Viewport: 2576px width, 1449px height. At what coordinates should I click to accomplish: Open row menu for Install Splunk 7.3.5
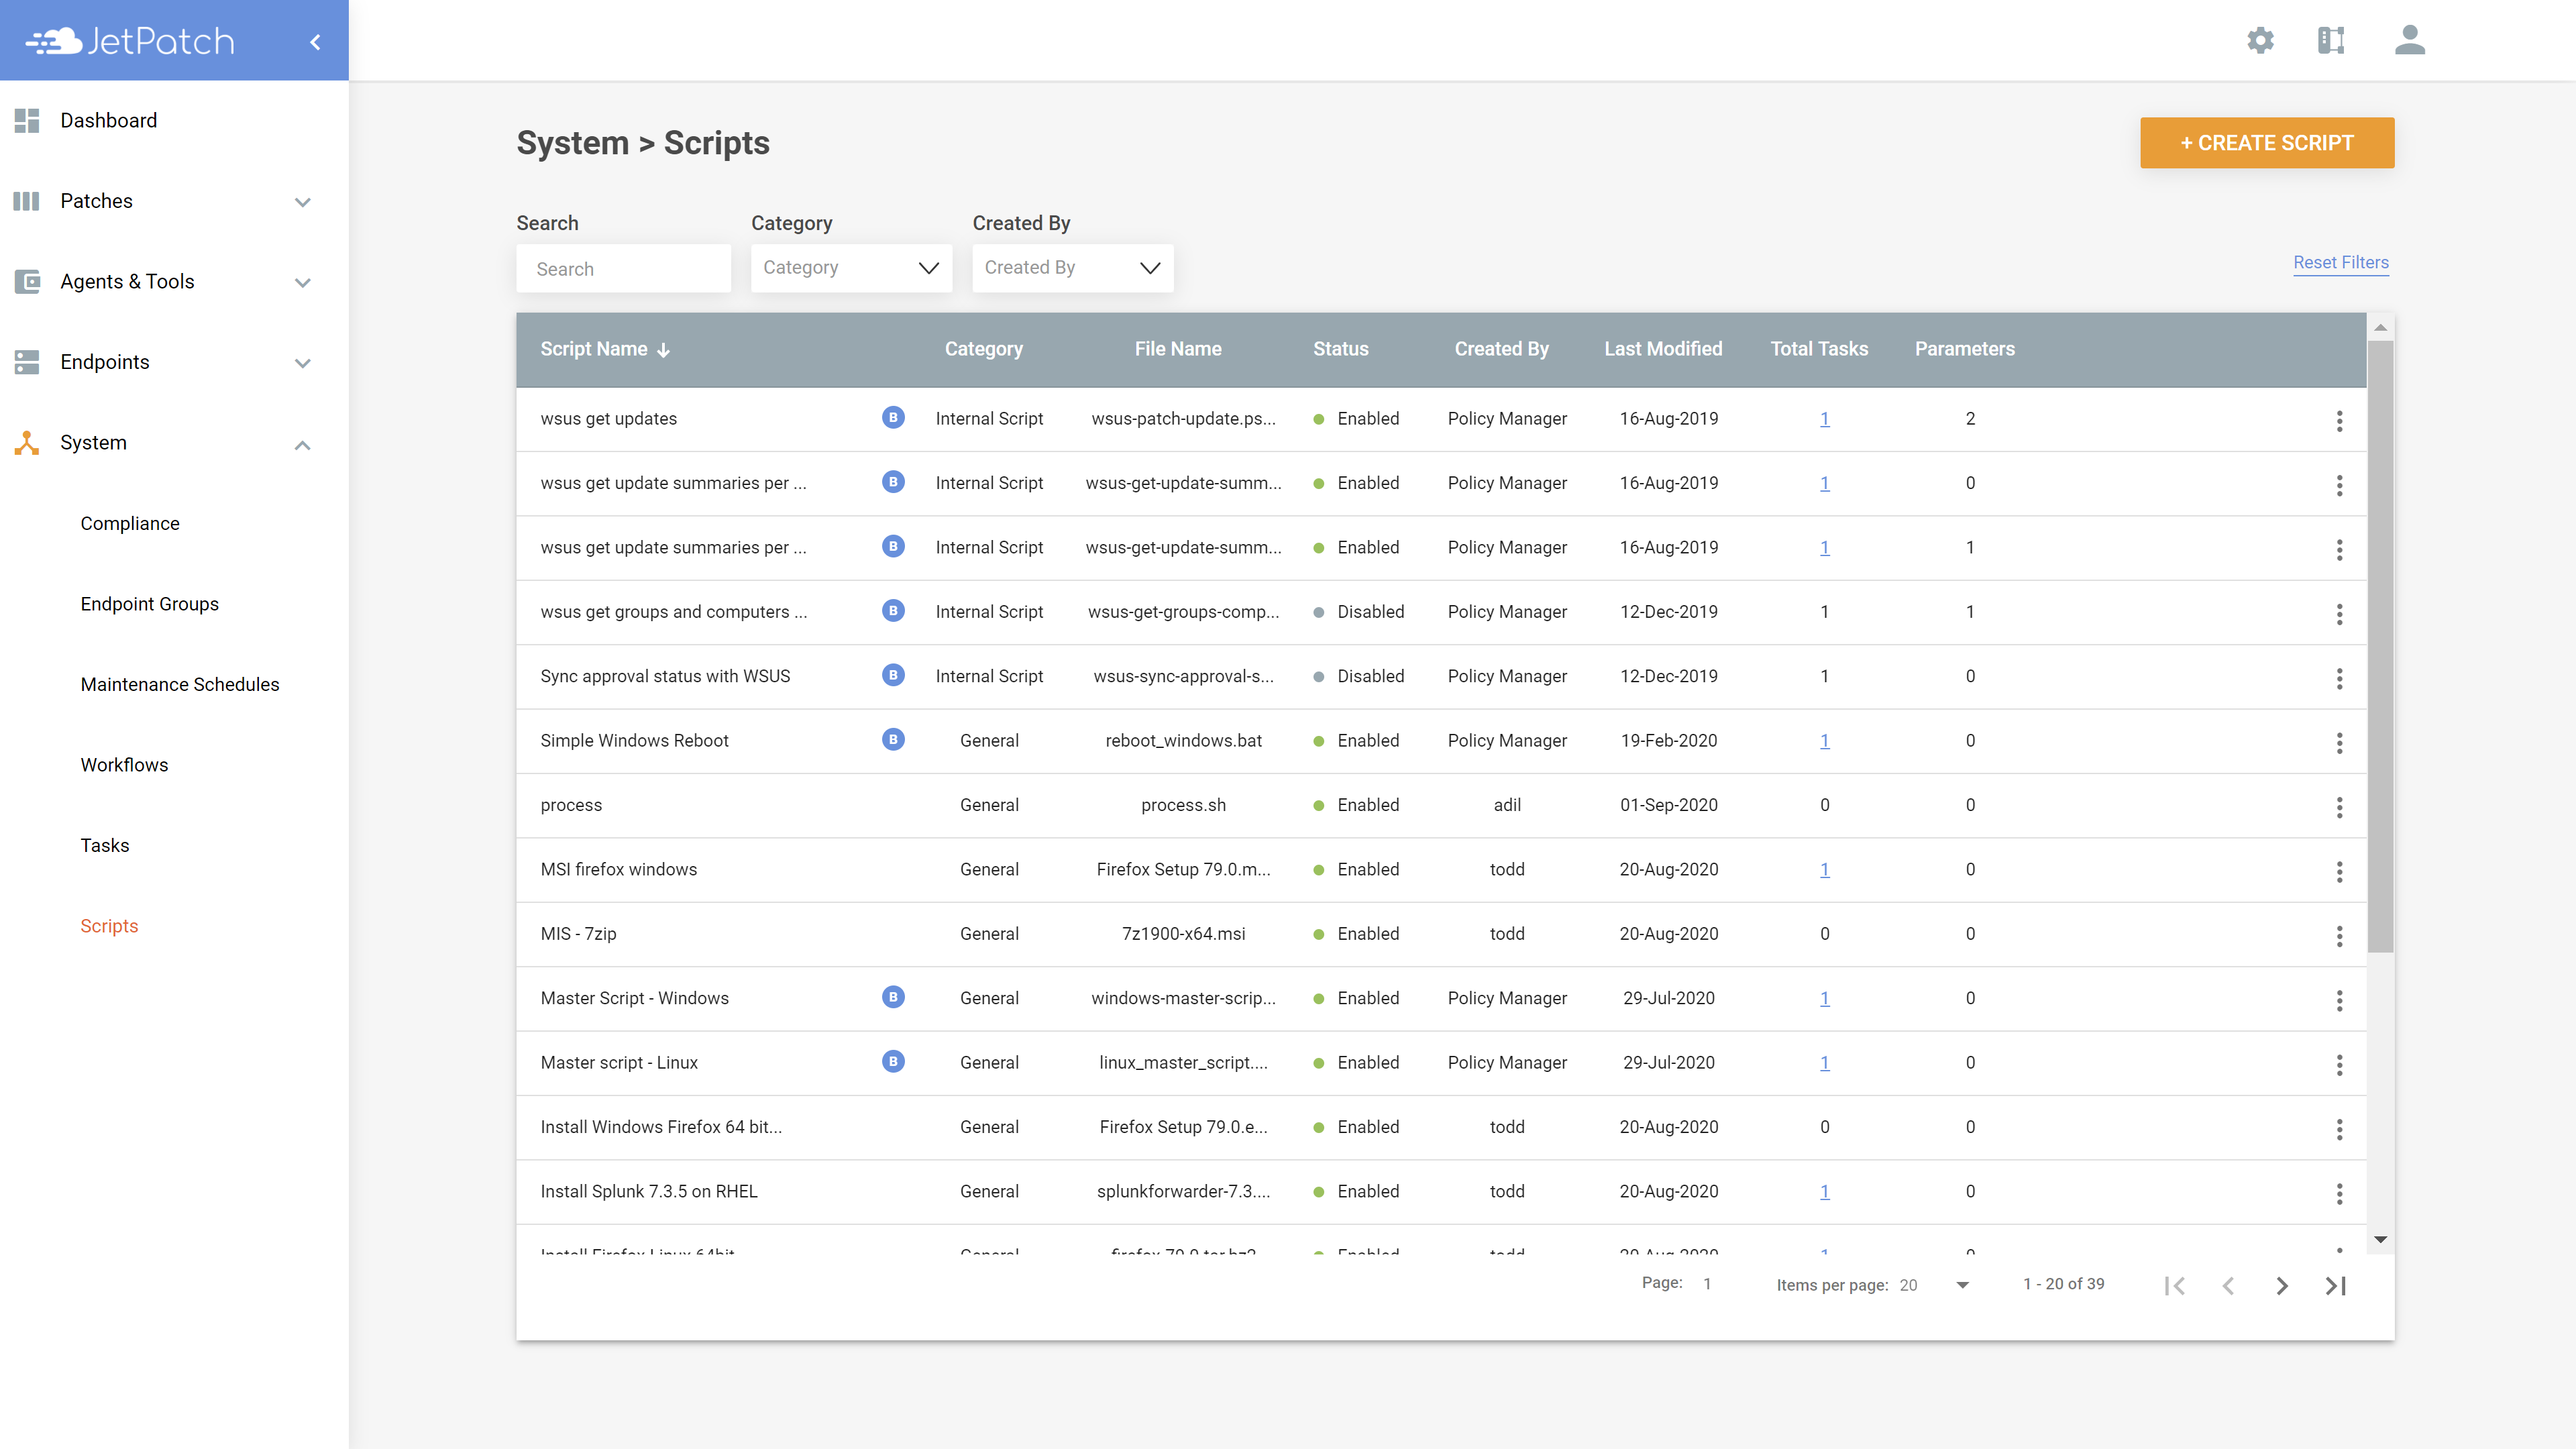point(2339,1193)
